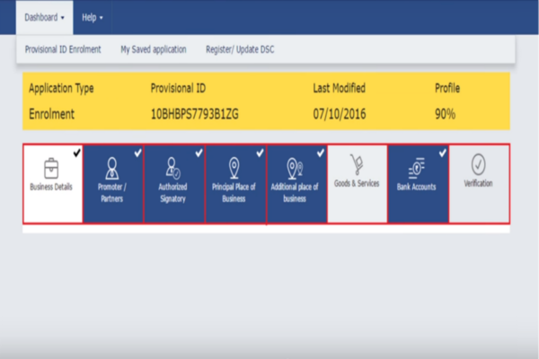Select the Promoter / Partners person icon
The width and height of the screenshot is (539, 359).
click(x=113, y=168)
